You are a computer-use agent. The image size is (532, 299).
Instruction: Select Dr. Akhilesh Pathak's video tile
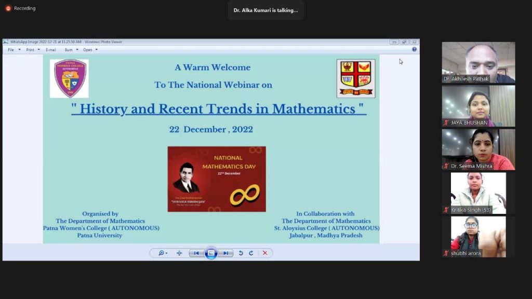pos(478,62)
